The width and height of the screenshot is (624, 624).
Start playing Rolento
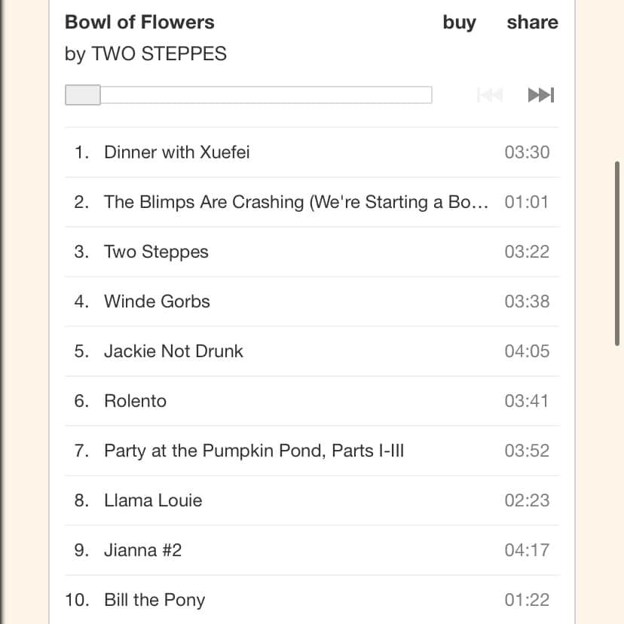(x=135, y=401)
